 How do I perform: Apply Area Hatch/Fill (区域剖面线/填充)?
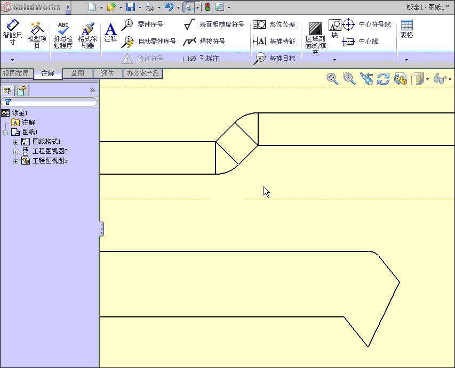[x=315, y=39]
